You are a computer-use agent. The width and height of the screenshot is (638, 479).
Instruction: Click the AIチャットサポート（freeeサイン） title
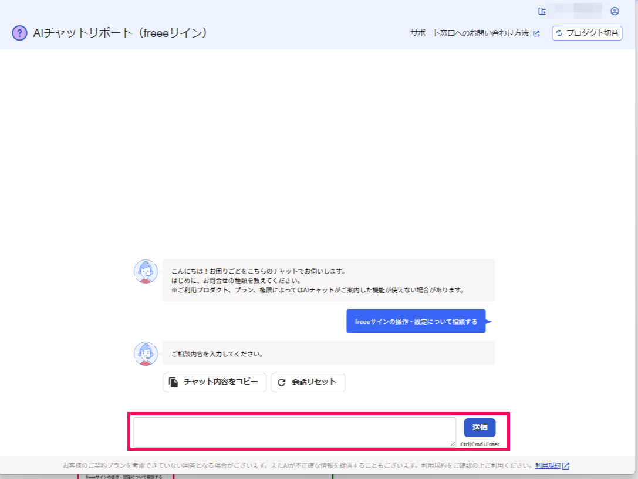click(x=120, y=33)
